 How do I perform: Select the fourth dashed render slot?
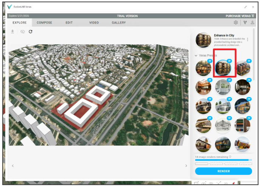point(246,164)
